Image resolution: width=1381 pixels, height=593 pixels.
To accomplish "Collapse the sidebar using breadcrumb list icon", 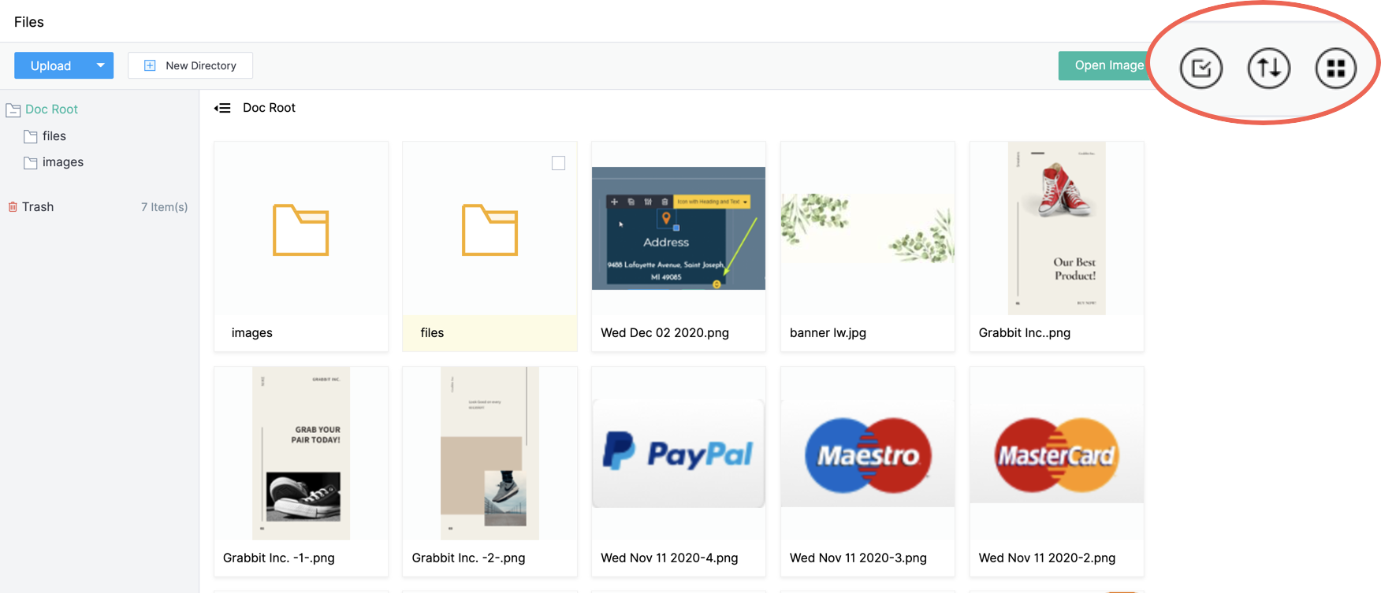I will pyautogui.click(x=222, y=108).
